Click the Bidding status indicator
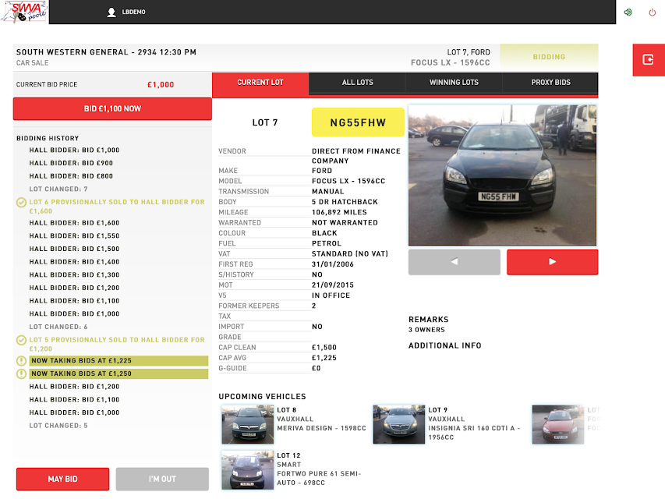The width and height of the screenshot is (665, 499). [x=549, y=57]
